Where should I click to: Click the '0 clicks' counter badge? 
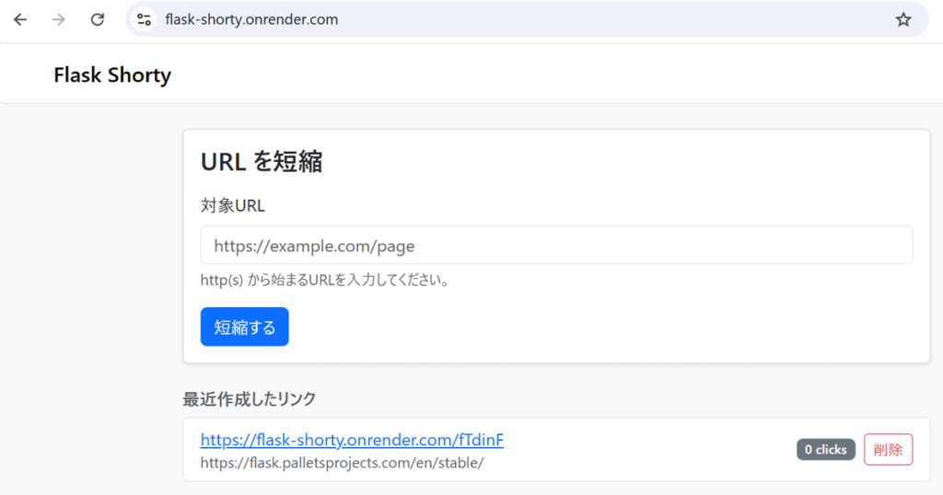pos(826,450)
